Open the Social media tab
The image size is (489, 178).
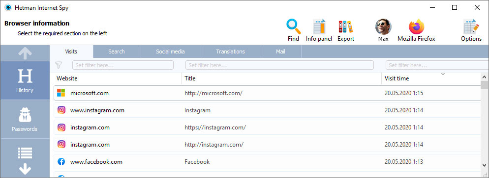coord(170,51)
